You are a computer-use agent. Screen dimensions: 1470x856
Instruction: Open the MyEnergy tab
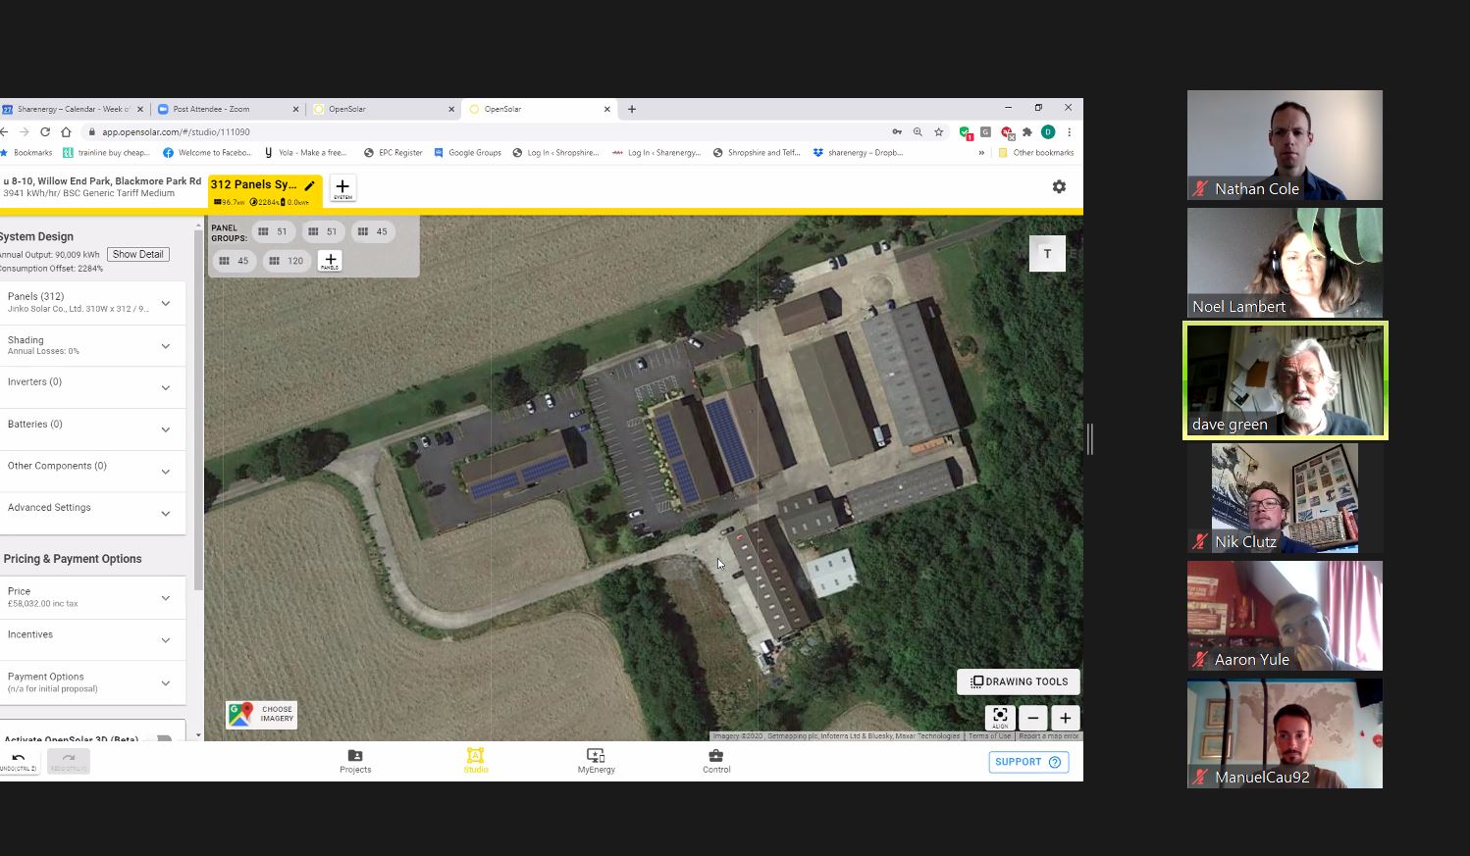596,761
